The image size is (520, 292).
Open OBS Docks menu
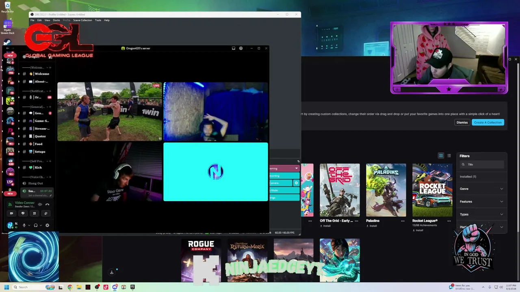coord(56,20)
